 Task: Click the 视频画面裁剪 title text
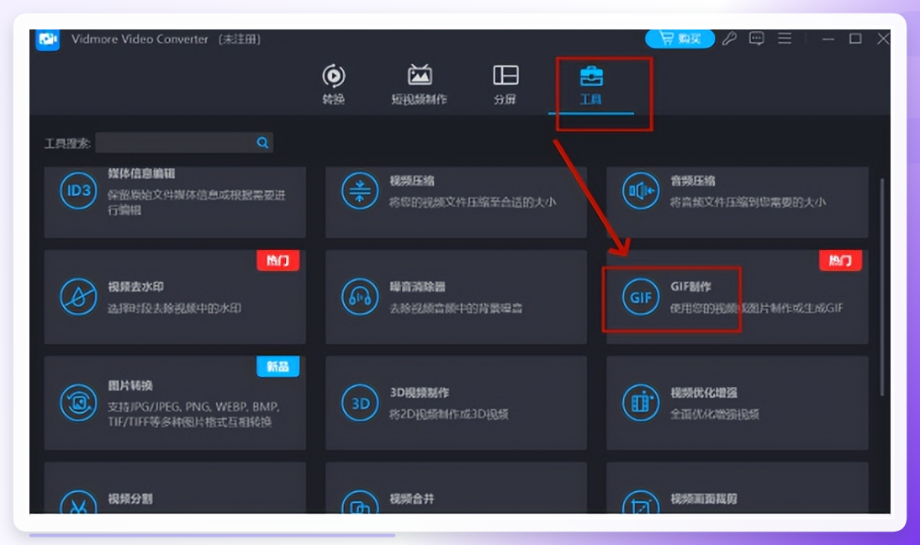click(x=704, y=499)
